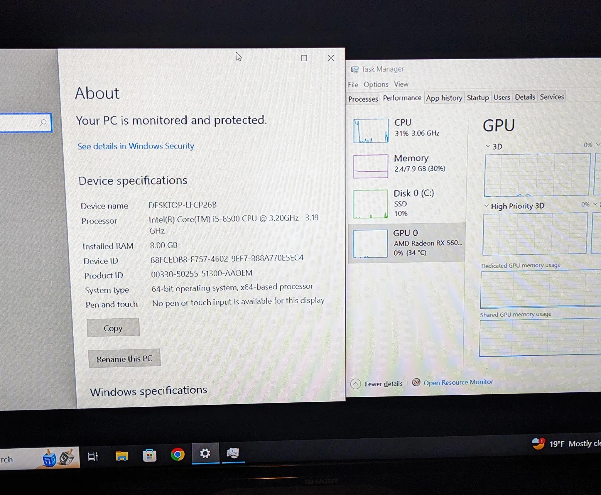Screen dimensions: 601x495
Task: Click the Settings gear taskbar icon
Action: 205,453
